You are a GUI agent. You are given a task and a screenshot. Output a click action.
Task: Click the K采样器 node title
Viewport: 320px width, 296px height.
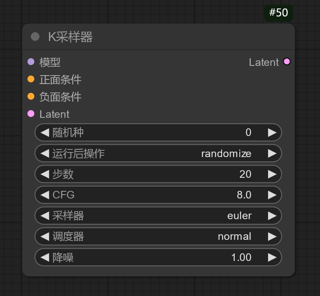[71, 37]
